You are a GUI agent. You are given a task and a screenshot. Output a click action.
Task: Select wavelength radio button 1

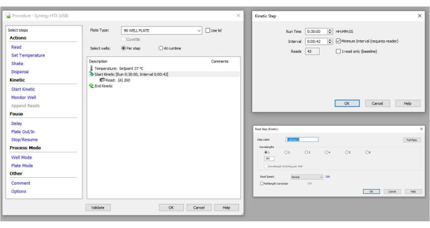265,152
